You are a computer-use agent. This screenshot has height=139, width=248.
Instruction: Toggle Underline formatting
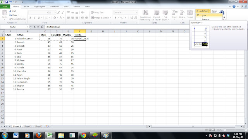[39, 18]
